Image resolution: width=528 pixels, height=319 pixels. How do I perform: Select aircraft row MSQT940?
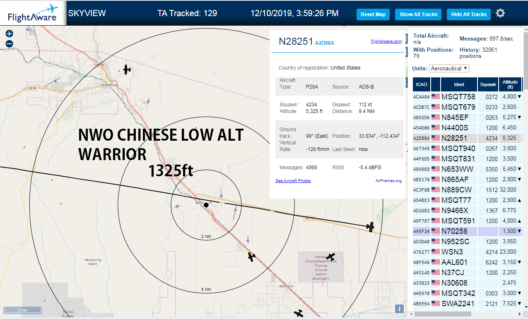pos(468,149)
